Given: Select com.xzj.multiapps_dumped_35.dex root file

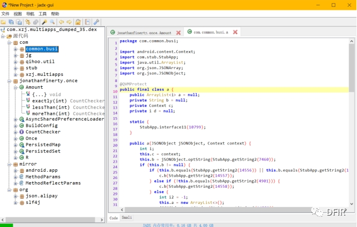Looking at the screenshot, I should (52, 29).
